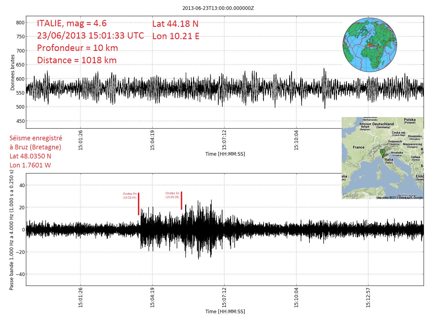The width and height of the screenshot is (437, 325).
Task: Select the Ondes Pn red arrival marker
Action: tap(138, 204)
